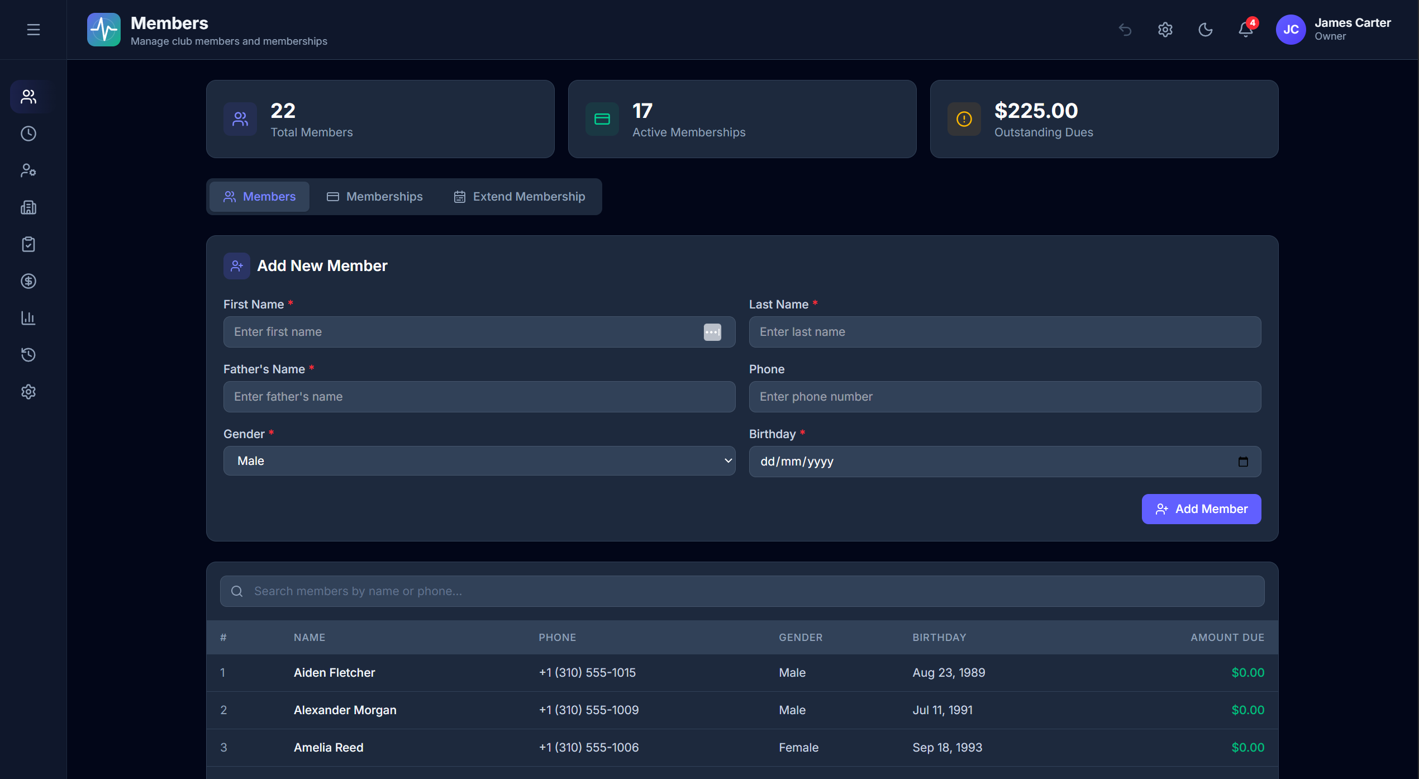Screen dimensions: 1419x779
Task: Open the Gender dropdown showing Male
Action: point(479,460)
